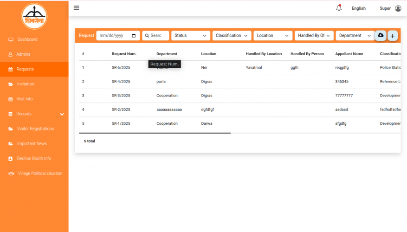Click the aaaaaaaaaaaa department cell

point(169,110)
